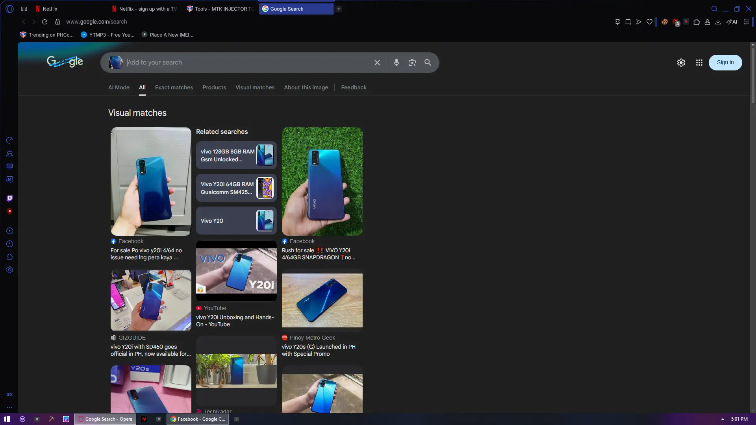Open Opera pinboards pin icon
This screenshot has height=425, width=756.
[x=617, y=22]
